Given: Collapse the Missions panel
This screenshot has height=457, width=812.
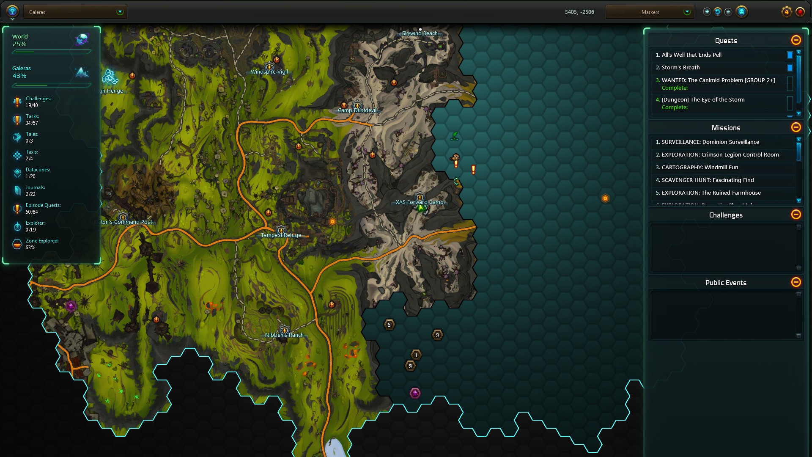Looking at the screenshot, I should pyautogui.click(x=796, y=127).
